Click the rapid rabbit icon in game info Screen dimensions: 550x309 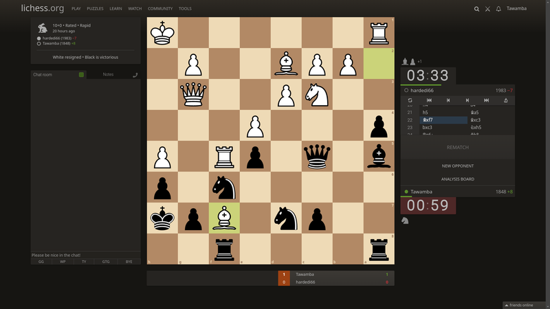[x=43, y=28]
